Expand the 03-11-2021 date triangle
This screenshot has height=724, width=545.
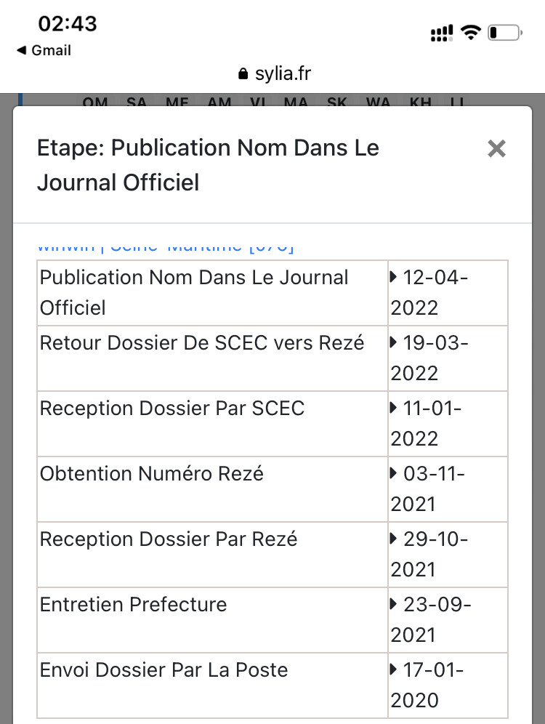393,473
